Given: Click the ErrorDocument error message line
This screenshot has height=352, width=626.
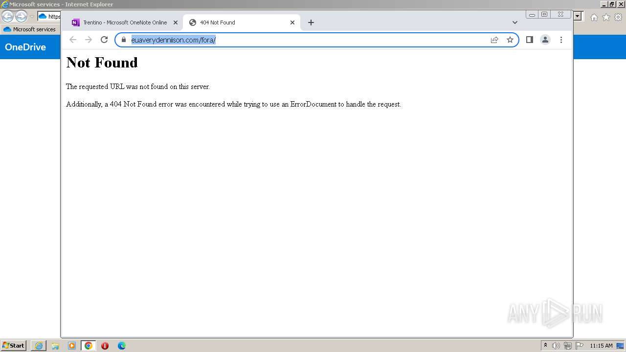Looking at the screenshot, I should [233, 104].
